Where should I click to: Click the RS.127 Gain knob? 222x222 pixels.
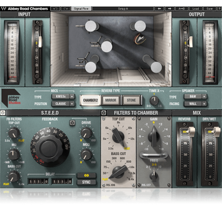154,137
